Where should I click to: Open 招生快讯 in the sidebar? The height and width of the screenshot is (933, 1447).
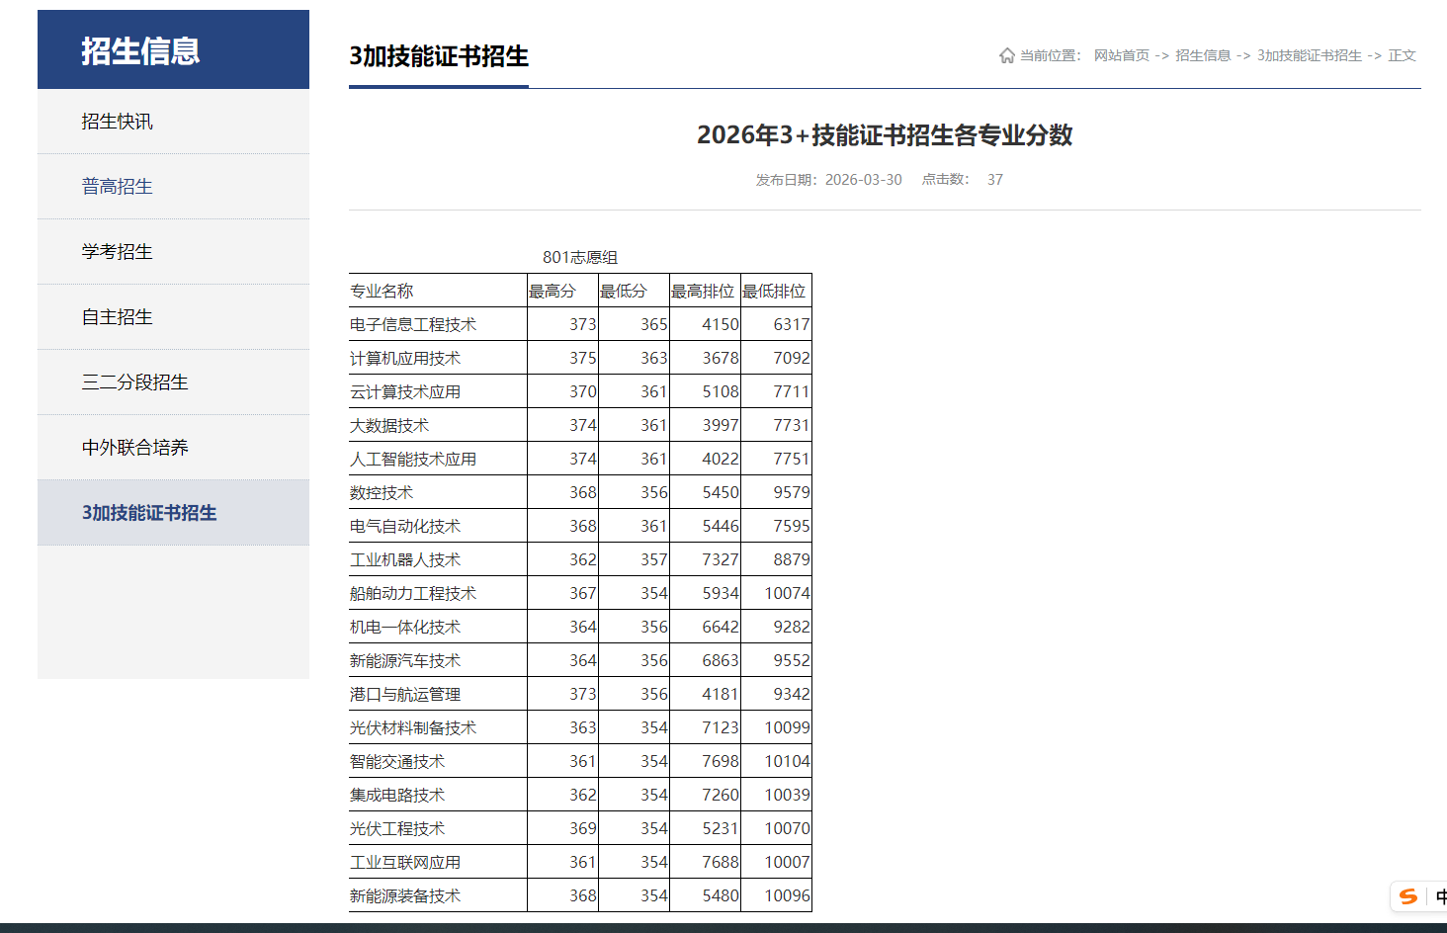116,121
